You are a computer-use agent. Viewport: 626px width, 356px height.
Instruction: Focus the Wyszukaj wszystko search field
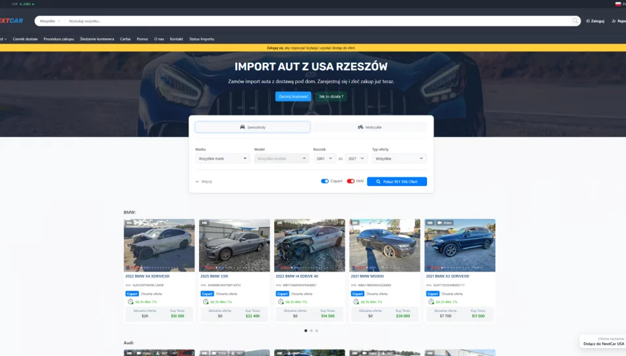[318, 21]
